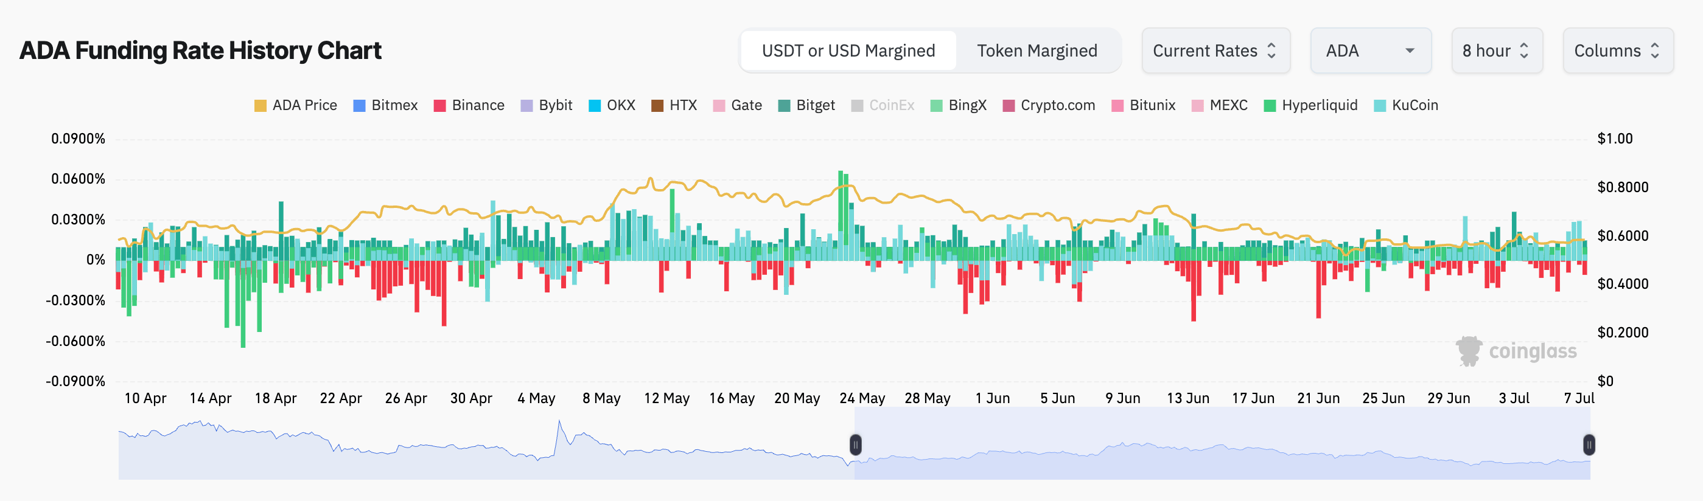Click the 24 May x-axis label
This screenshot has width=1703, height=501.
(861, 398)
